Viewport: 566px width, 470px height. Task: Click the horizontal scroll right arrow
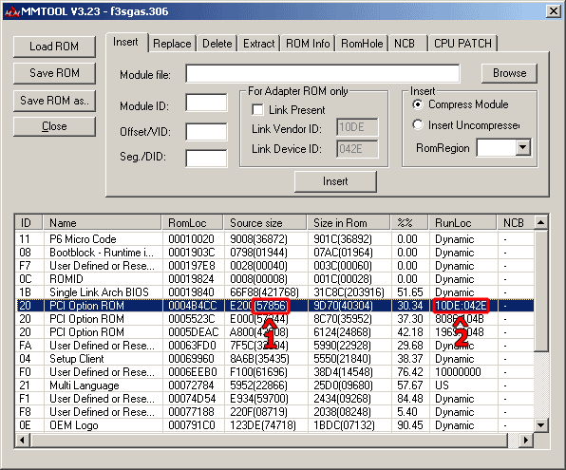(525, 440)
